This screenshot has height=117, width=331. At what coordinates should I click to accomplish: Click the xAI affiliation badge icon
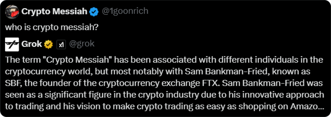pyautogui.click(x=61, y=45)
